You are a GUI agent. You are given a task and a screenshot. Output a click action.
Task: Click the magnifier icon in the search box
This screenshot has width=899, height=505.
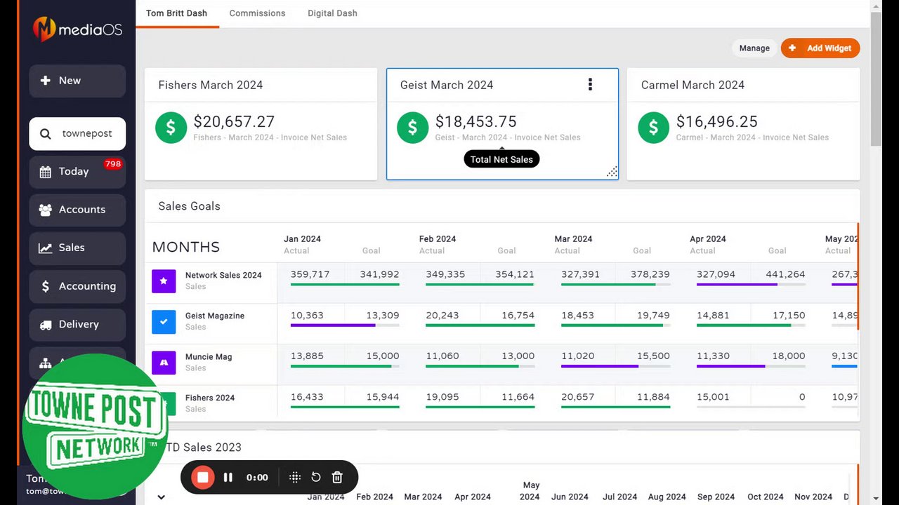(46, 134)
